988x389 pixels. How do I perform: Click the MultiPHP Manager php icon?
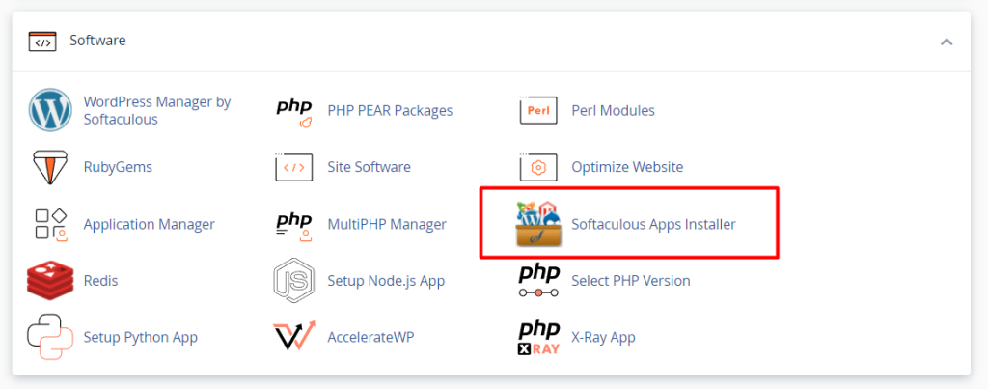point(294,224)
